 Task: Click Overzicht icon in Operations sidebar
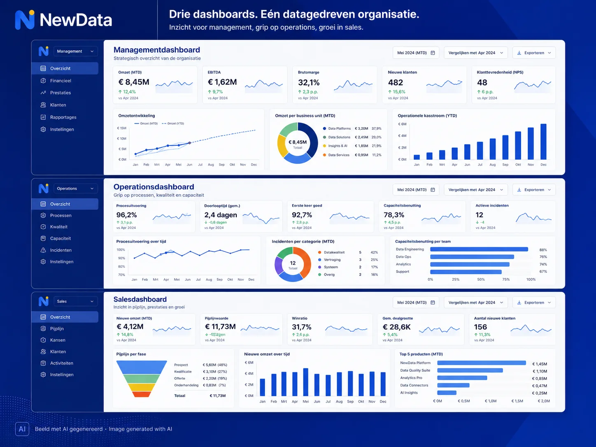pos(43,204)
